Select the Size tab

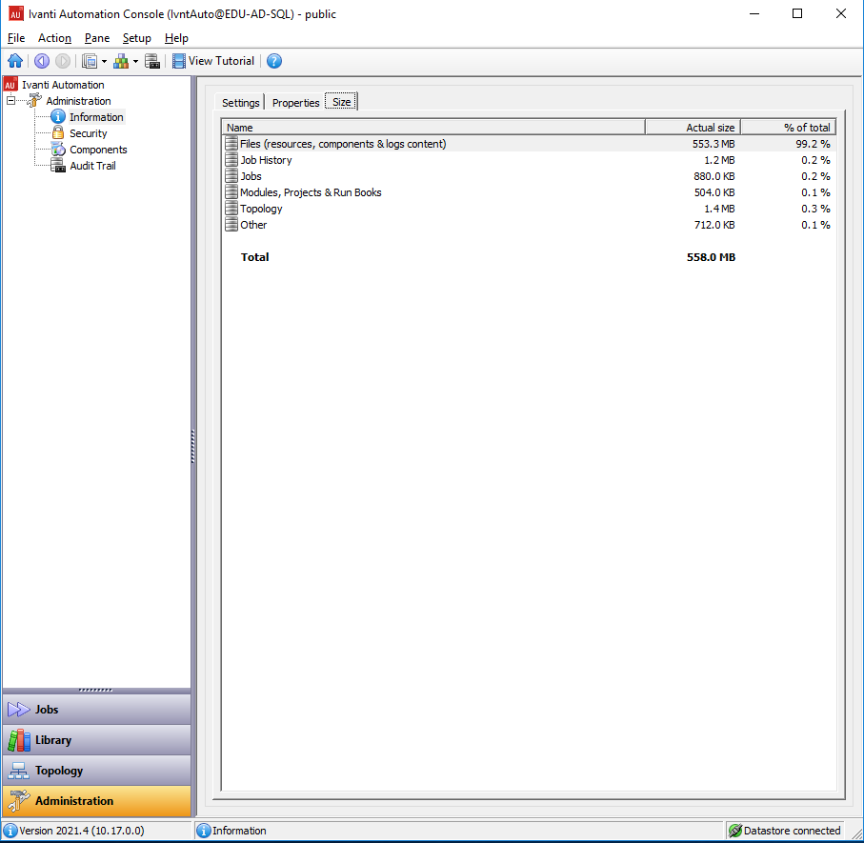342,102
